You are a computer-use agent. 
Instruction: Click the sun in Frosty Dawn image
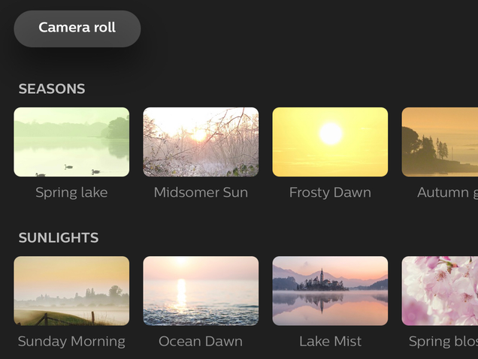pyautogui.click(x=331, y=134)
